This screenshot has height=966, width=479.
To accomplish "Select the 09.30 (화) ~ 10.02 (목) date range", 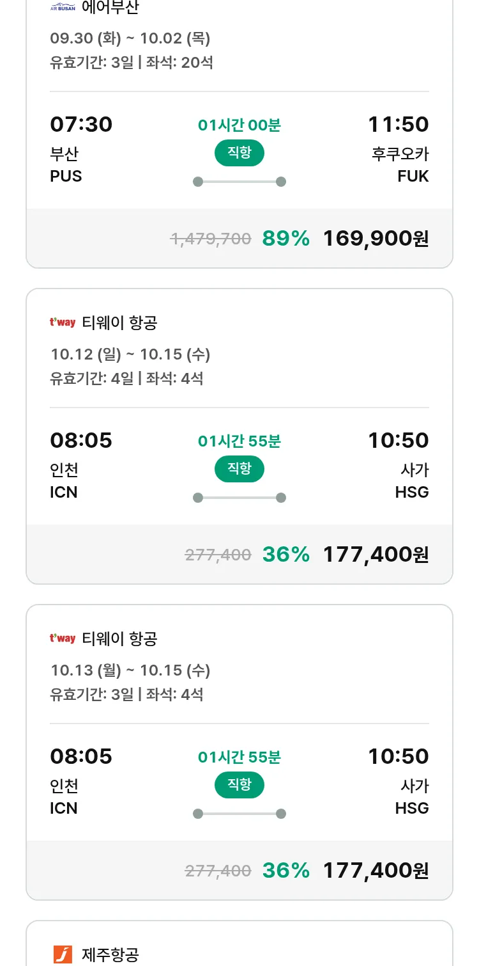I will pos(130,38).
